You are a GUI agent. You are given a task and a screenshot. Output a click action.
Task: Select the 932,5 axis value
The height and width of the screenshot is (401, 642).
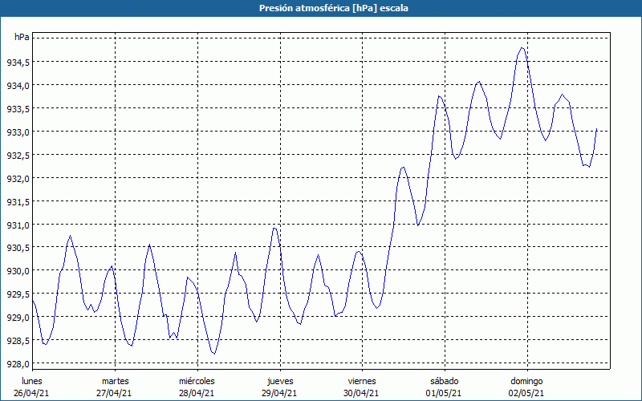18,155
